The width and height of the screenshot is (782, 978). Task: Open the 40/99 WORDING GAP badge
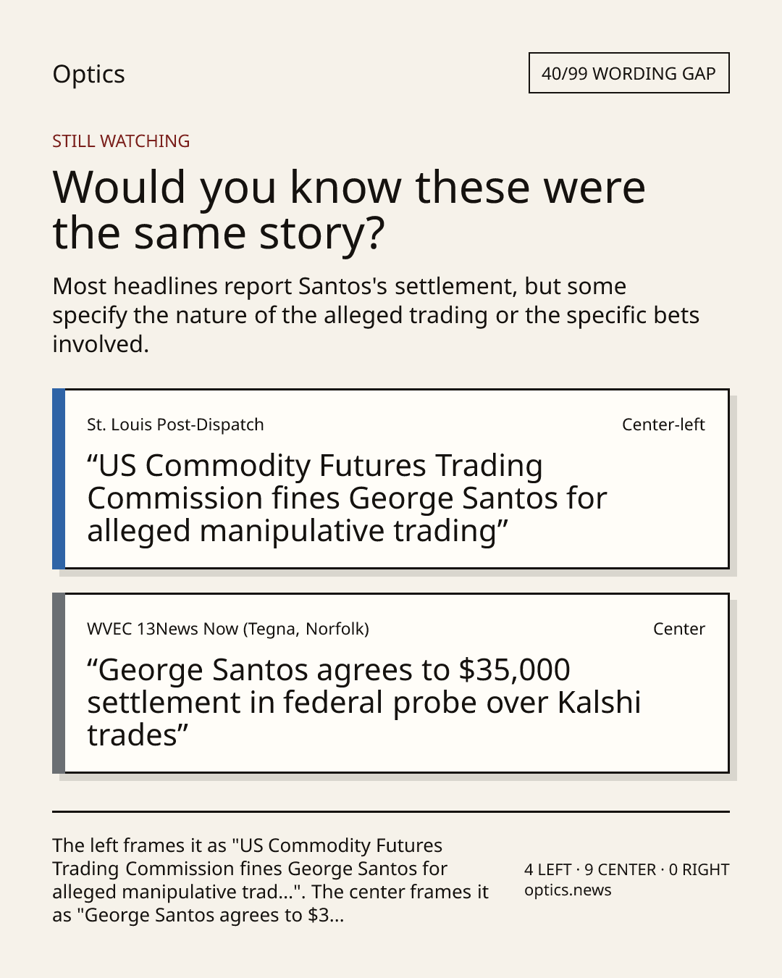click(x=628, y=73)
